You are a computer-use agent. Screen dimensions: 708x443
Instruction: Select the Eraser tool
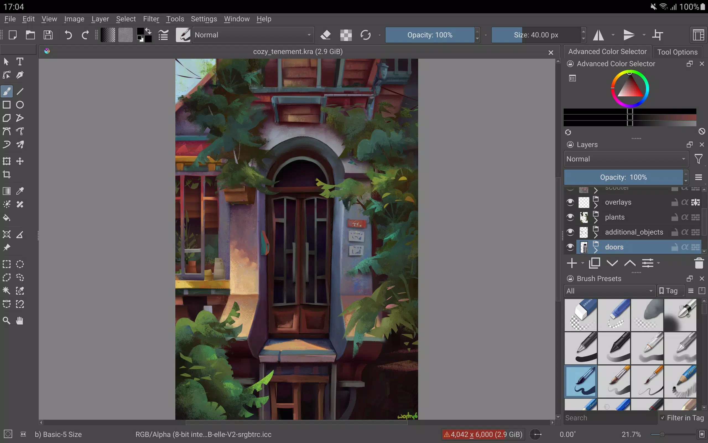pyautogui.click(x=325, y=35)
